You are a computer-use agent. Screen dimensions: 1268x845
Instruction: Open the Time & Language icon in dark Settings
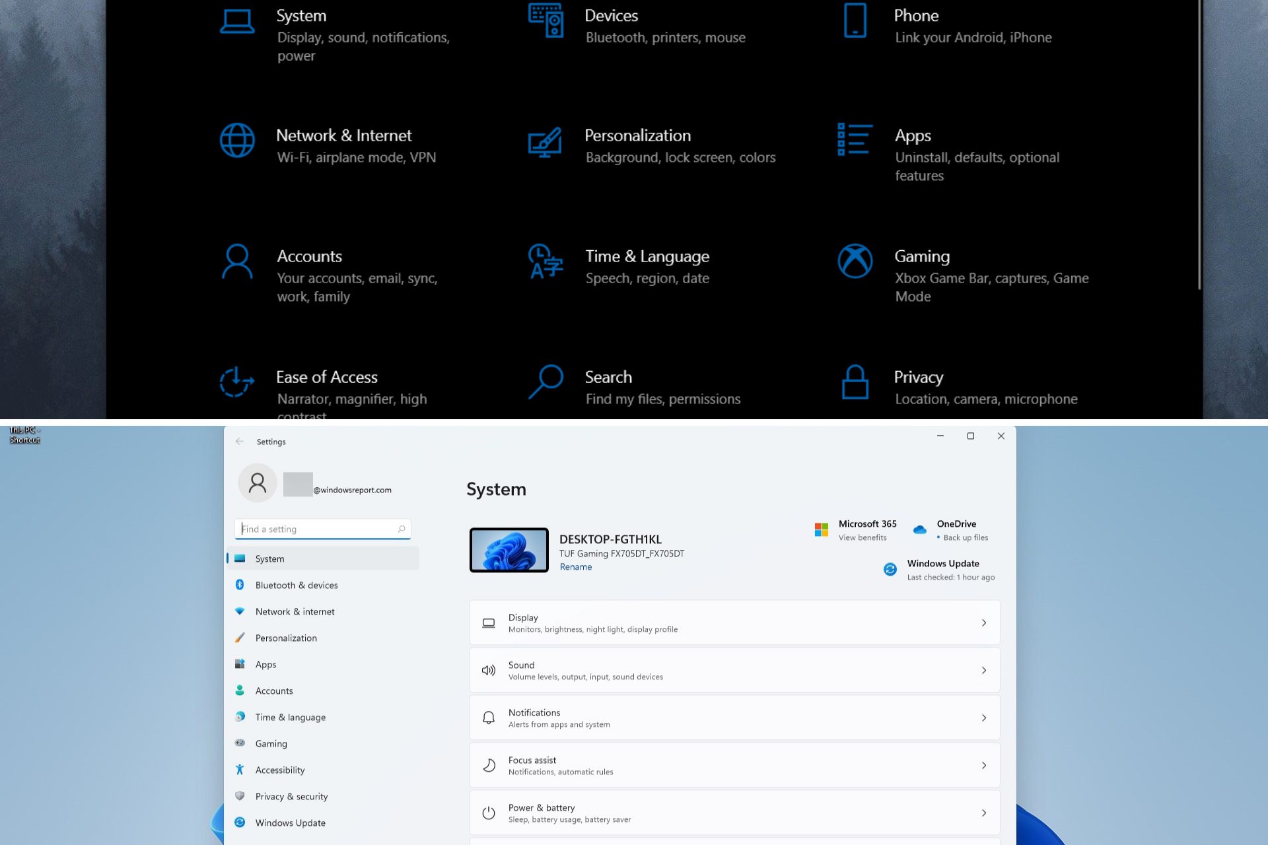tap(546, 261)
